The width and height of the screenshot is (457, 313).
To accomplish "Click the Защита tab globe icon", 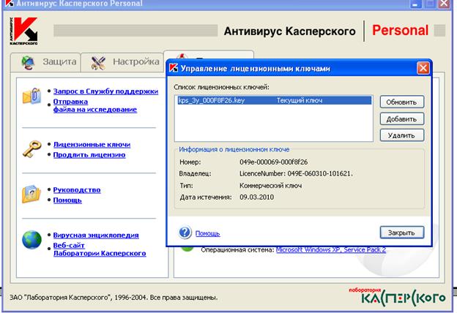I will [x=28, y=61].
